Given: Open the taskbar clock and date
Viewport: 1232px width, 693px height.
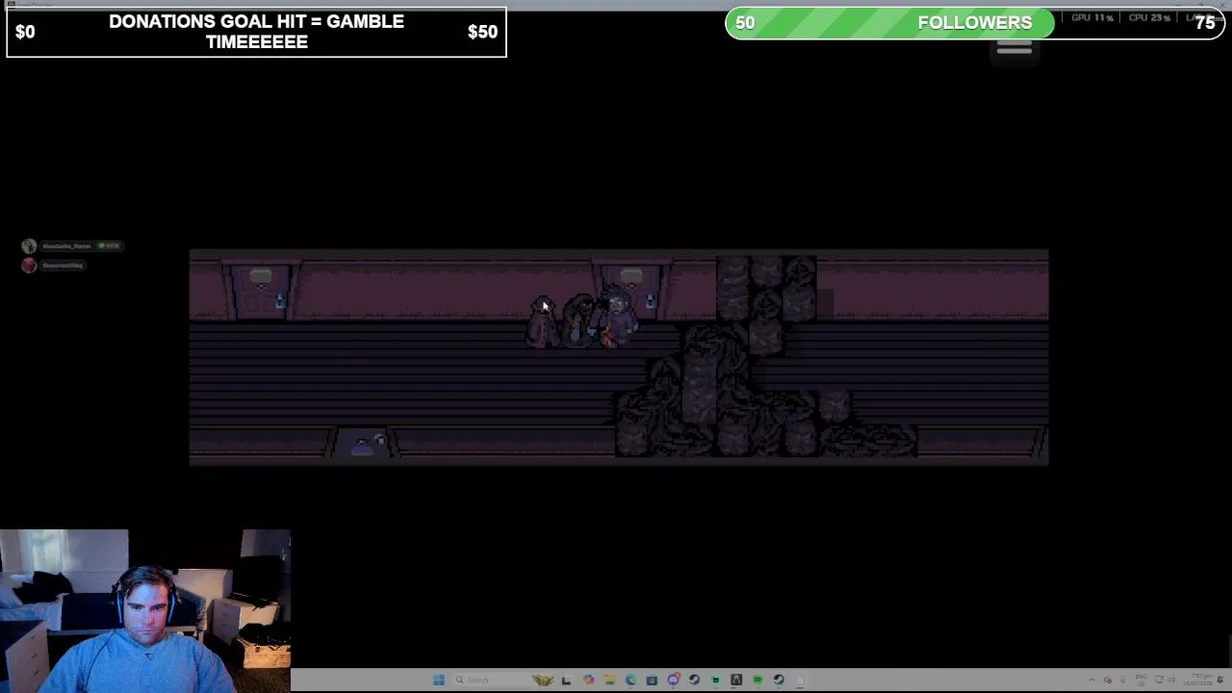Looking at the screenshot, I should pos(1198,680).
